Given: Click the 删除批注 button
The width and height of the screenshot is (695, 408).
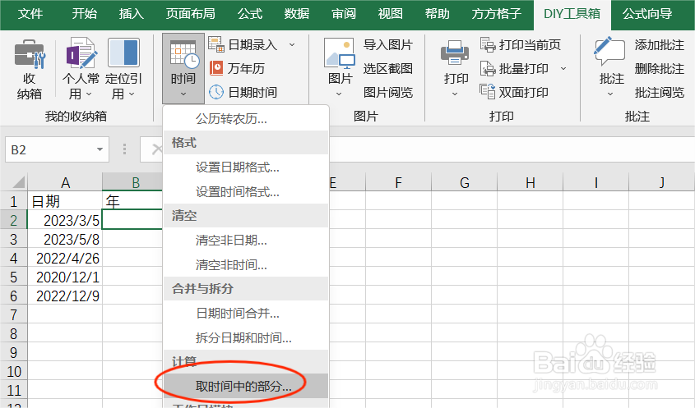Looking at the screenshot, I should [659, 68].
